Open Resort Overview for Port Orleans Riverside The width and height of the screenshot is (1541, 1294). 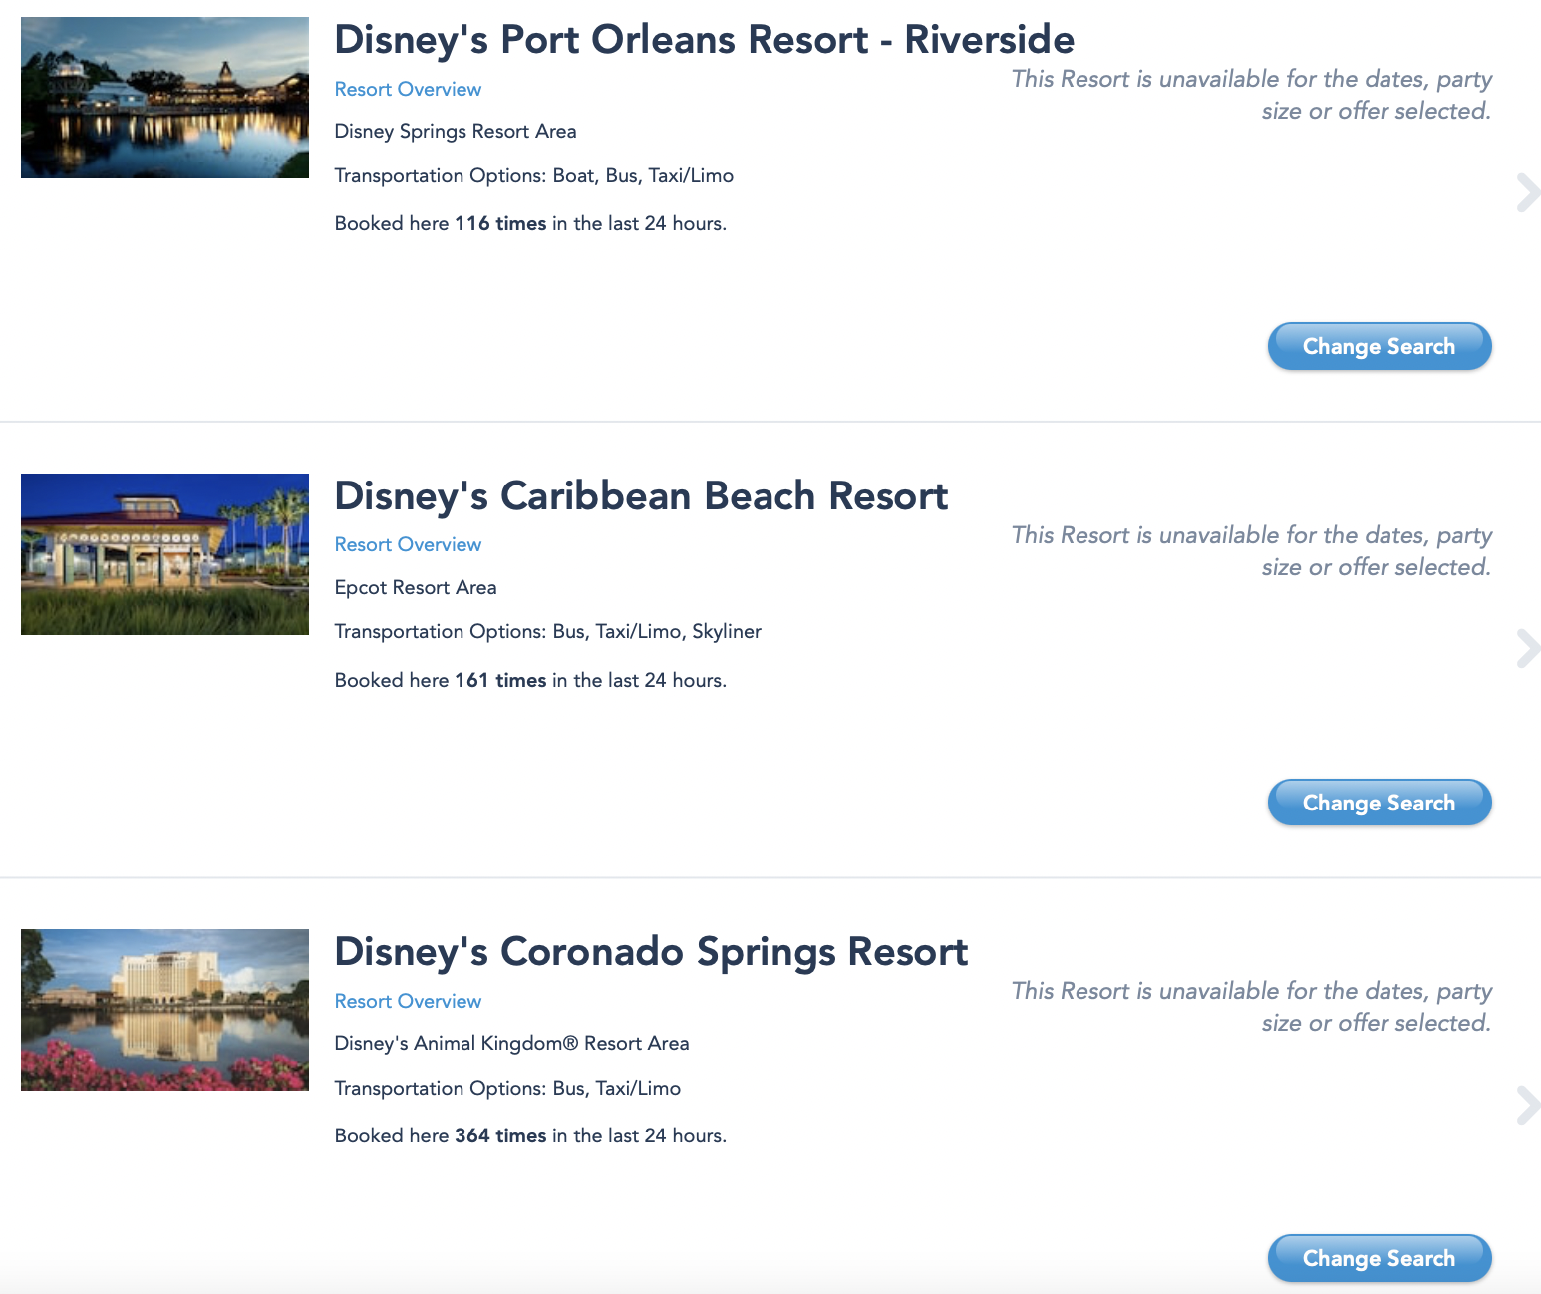tap(408, 89)
